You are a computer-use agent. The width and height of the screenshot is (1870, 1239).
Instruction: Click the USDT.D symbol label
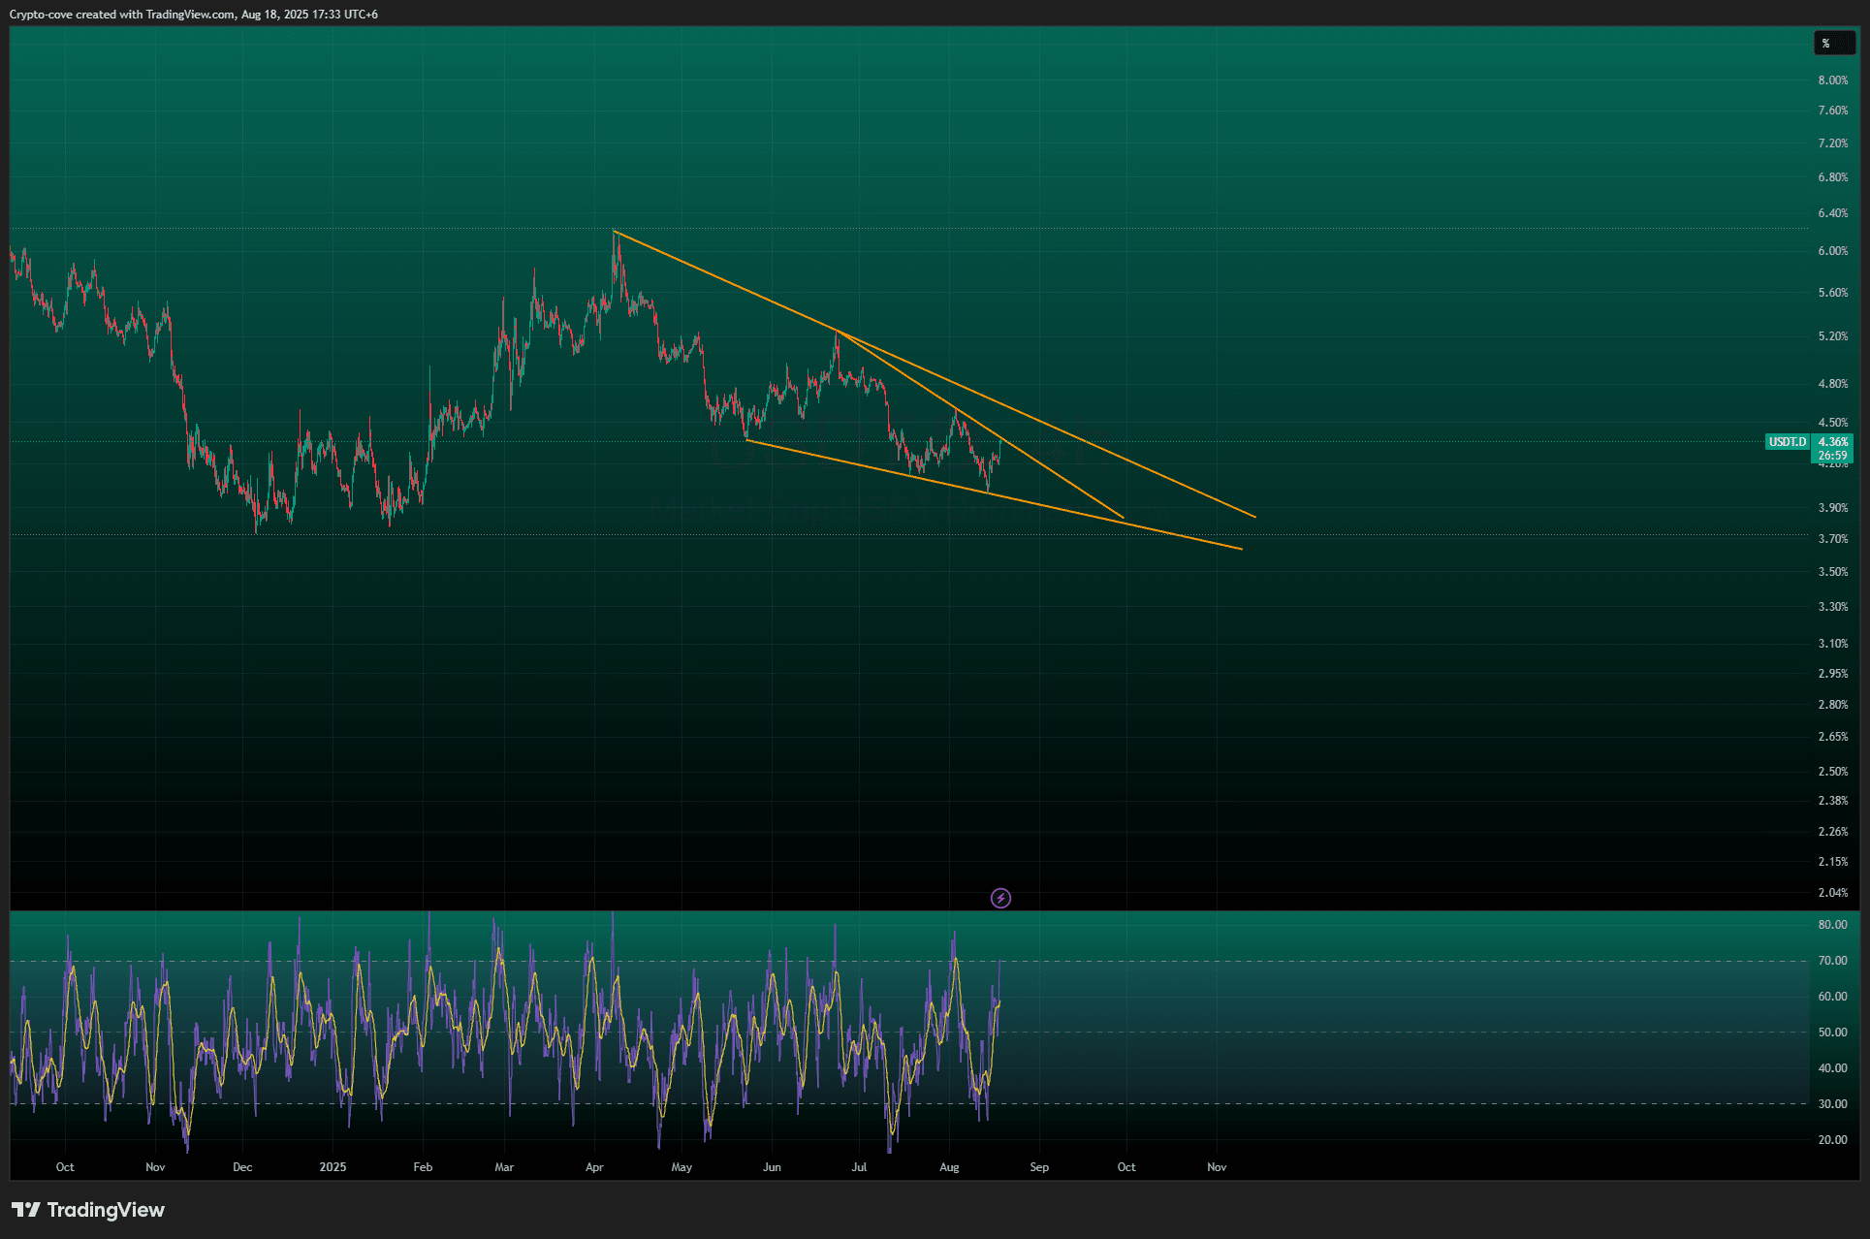click(x=1787, y=442)
